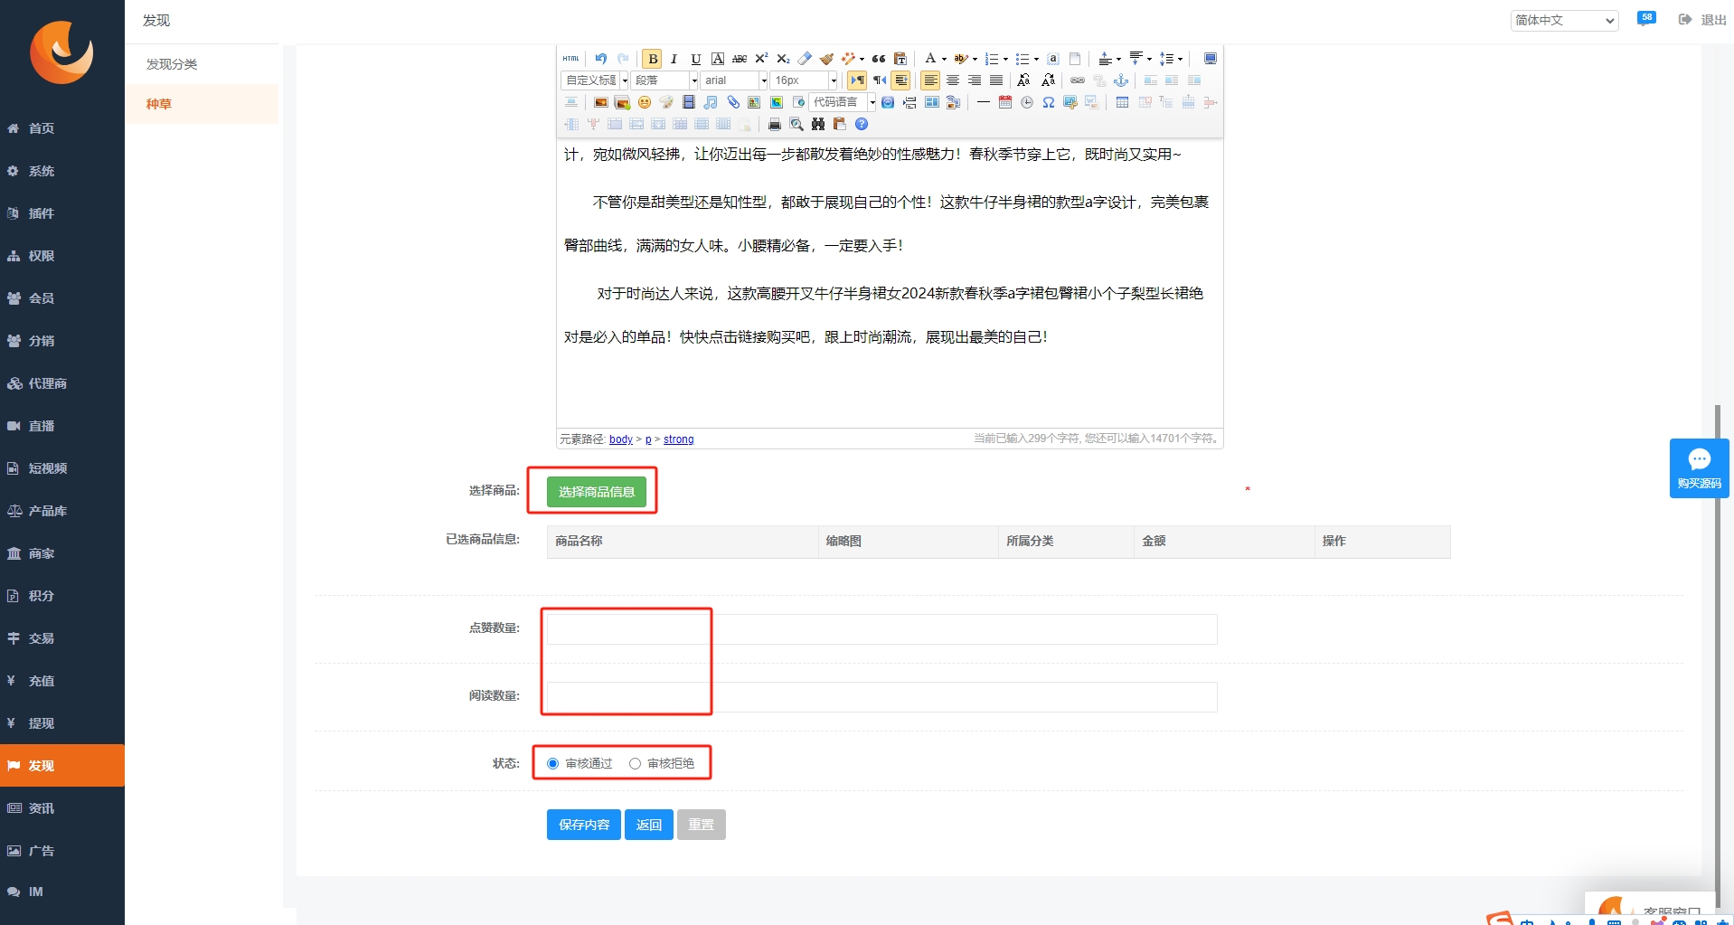Open the arial font family dropdown
The height and width of the screenshot is (925, 1734).
click(x=734, y=80)
